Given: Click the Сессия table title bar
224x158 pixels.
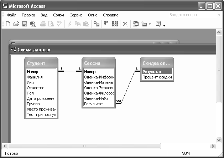Looking at the screenshot, I should click(x=99, y=63).
